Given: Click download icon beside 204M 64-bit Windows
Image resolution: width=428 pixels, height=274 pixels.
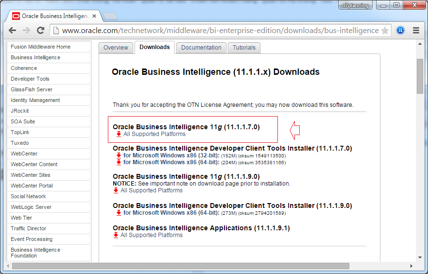Looking at the screenshot, I should point(119,162).
